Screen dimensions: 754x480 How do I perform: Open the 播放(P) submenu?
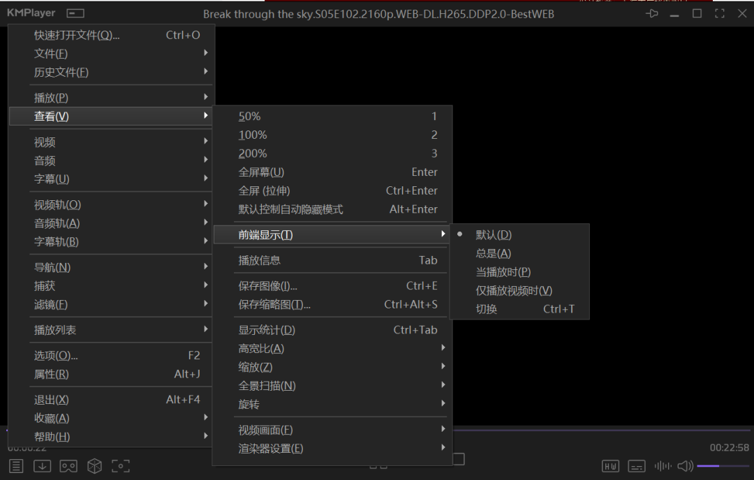(110, 98)
